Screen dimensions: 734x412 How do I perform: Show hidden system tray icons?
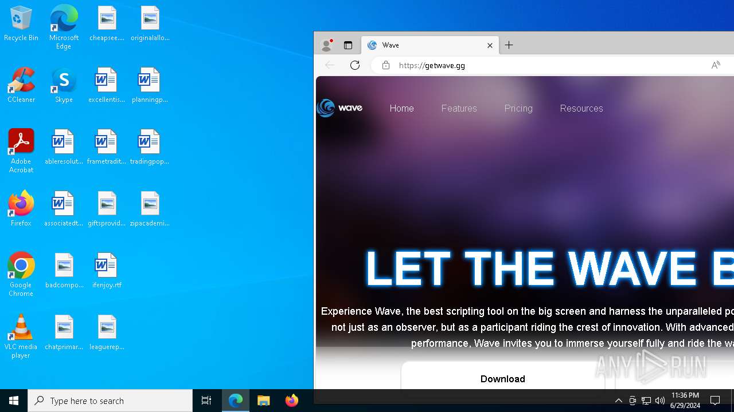[618, 401]
